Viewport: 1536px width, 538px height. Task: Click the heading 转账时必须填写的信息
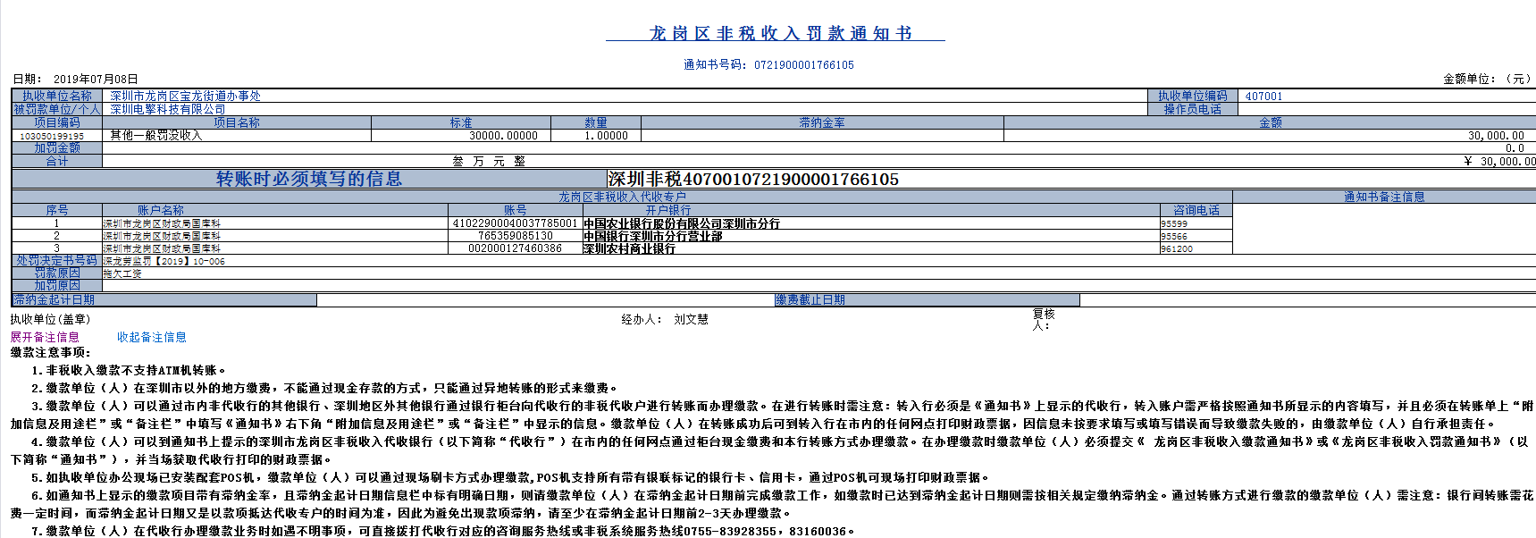pyautogui.click(x=309, y=179)
